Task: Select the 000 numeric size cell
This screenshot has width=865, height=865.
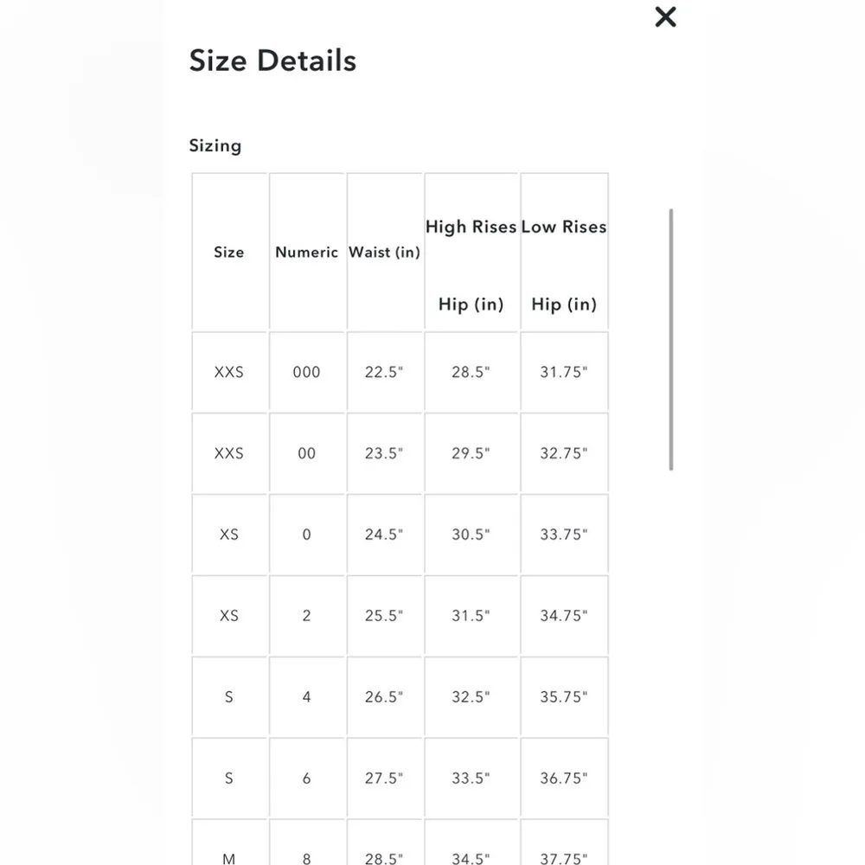Action: coord(306,372)
